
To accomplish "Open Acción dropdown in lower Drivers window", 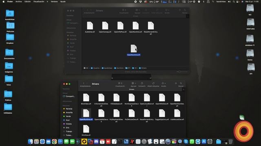I will pos(163,83).
